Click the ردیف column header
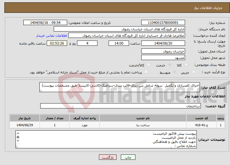Viewport: 230px width, 165px height. pos(221,118)
